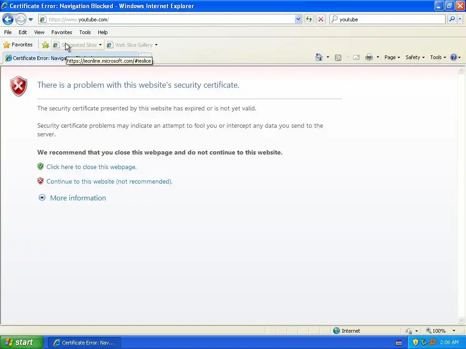Expand the Web Slice Gallery dropdown arrow
The image size is (466, 349).
tap(157, 45)
